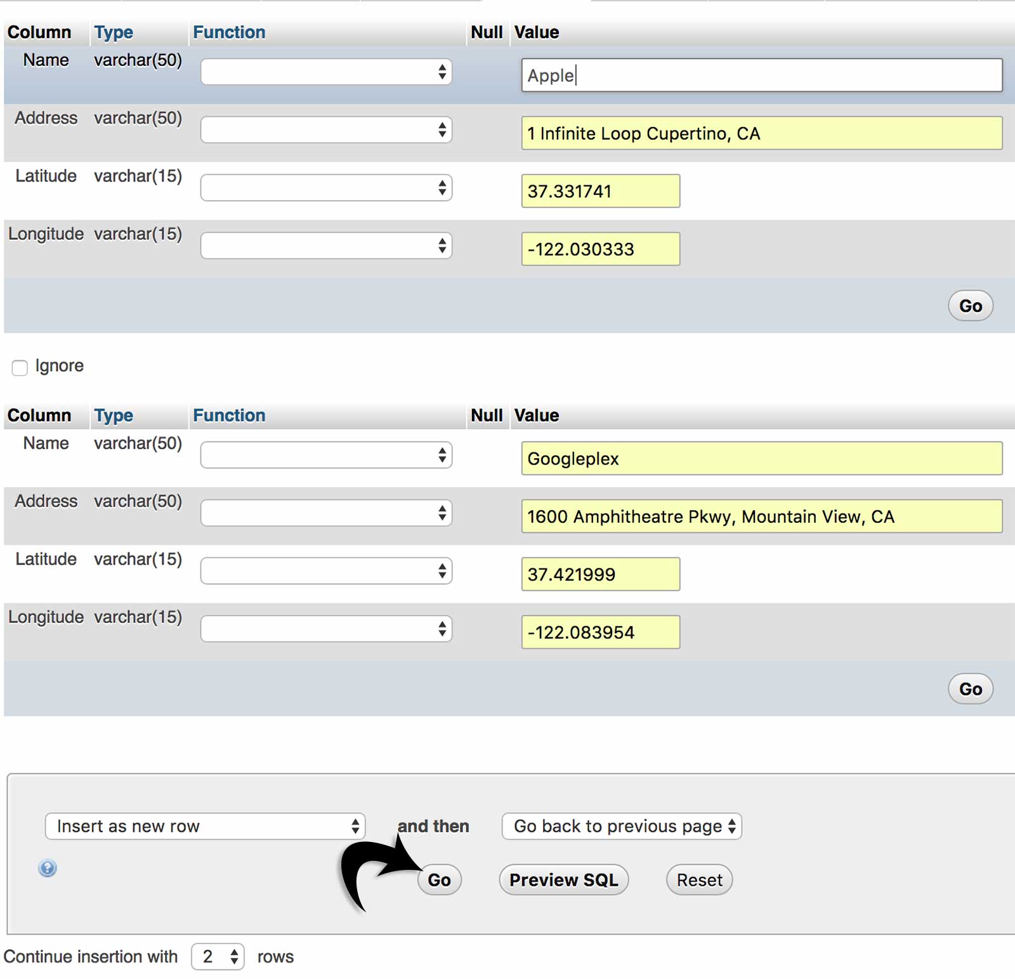Click Go button below the Googleplex row
The image size is (1015, 979).
[x=971, y=689]
